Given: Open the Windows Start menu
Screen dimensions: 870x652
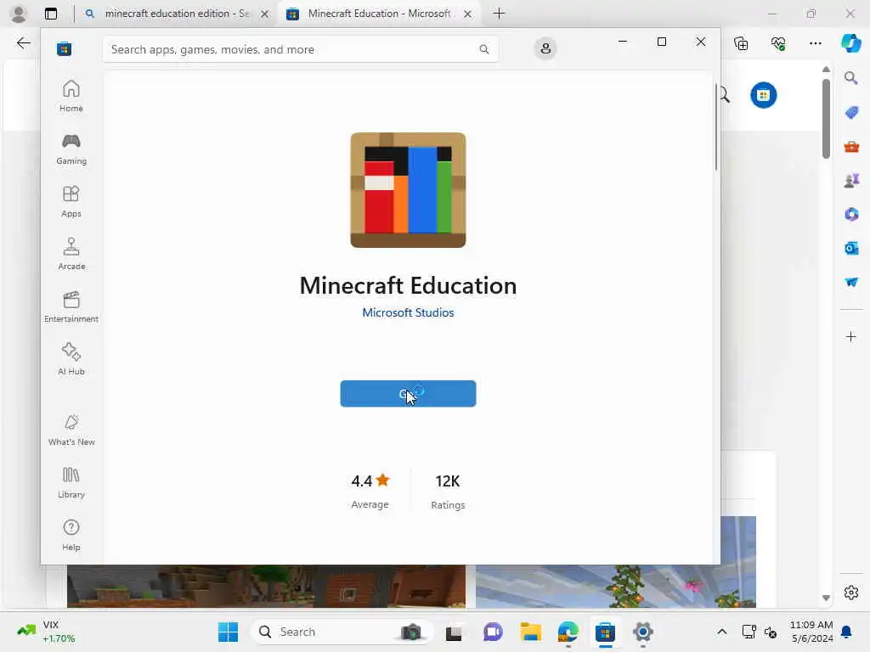Looking at the screenshot, I should (228, 632).
